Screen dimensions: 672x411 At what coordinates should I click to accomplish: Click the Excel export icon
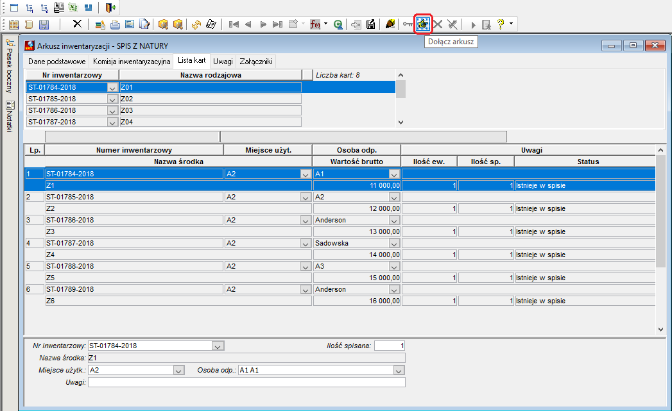tap(73, 8)
